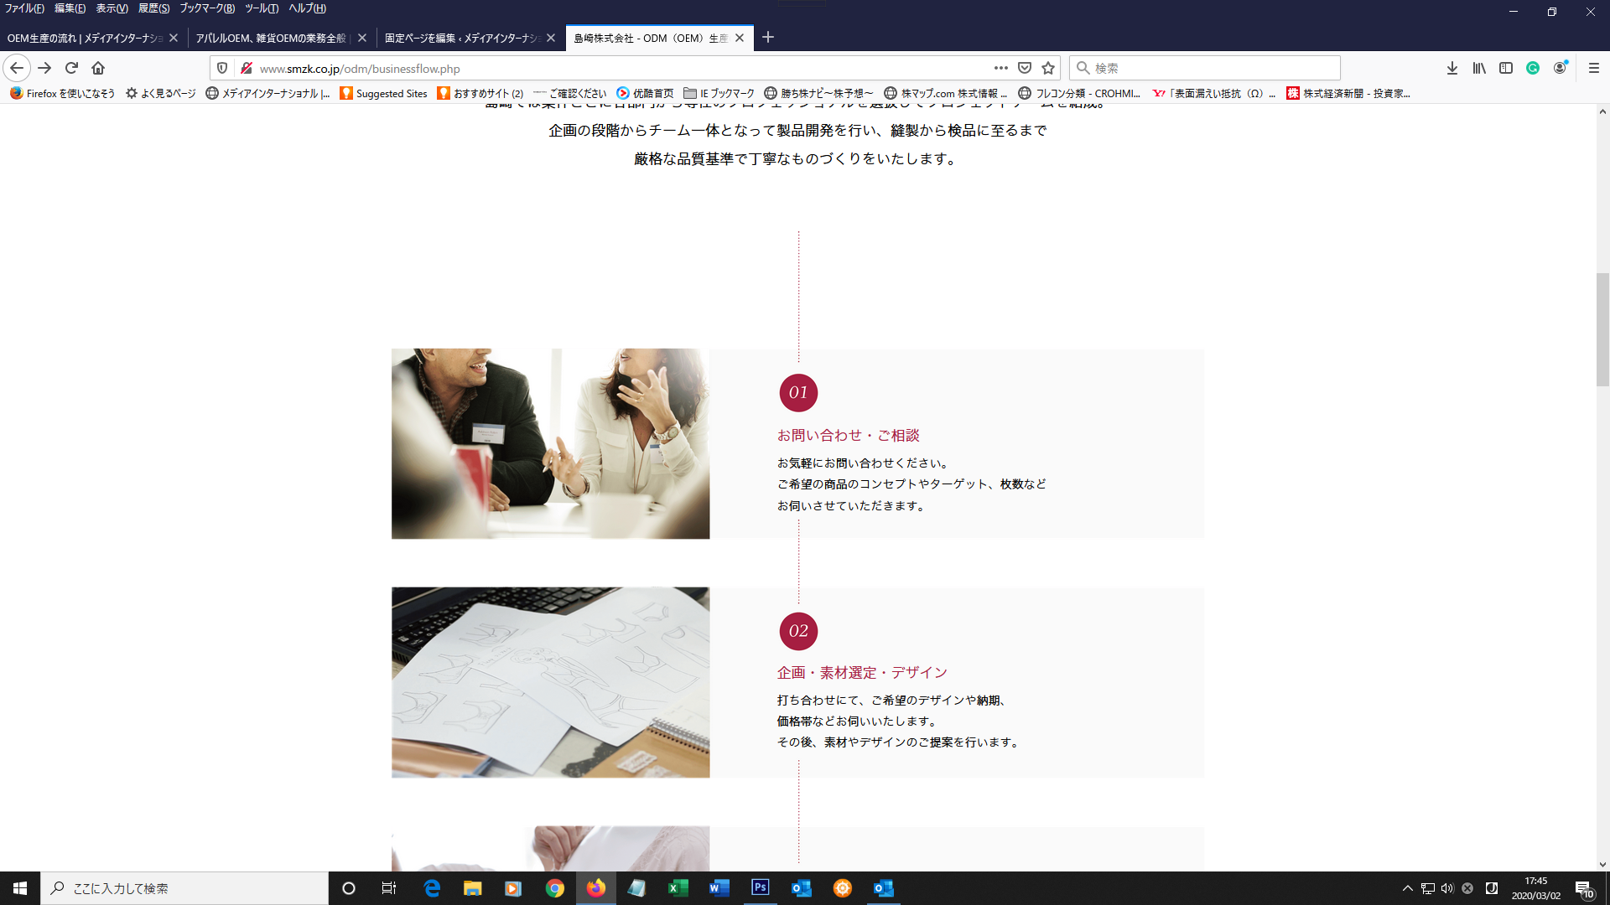
Task: Open 株式経済新聞 bookmark
Action: (x=1348, y=93)
